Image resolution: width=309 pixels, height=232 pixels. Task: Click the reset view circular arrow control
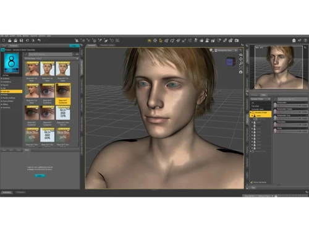pyautogui.click(x=240, y=72)
